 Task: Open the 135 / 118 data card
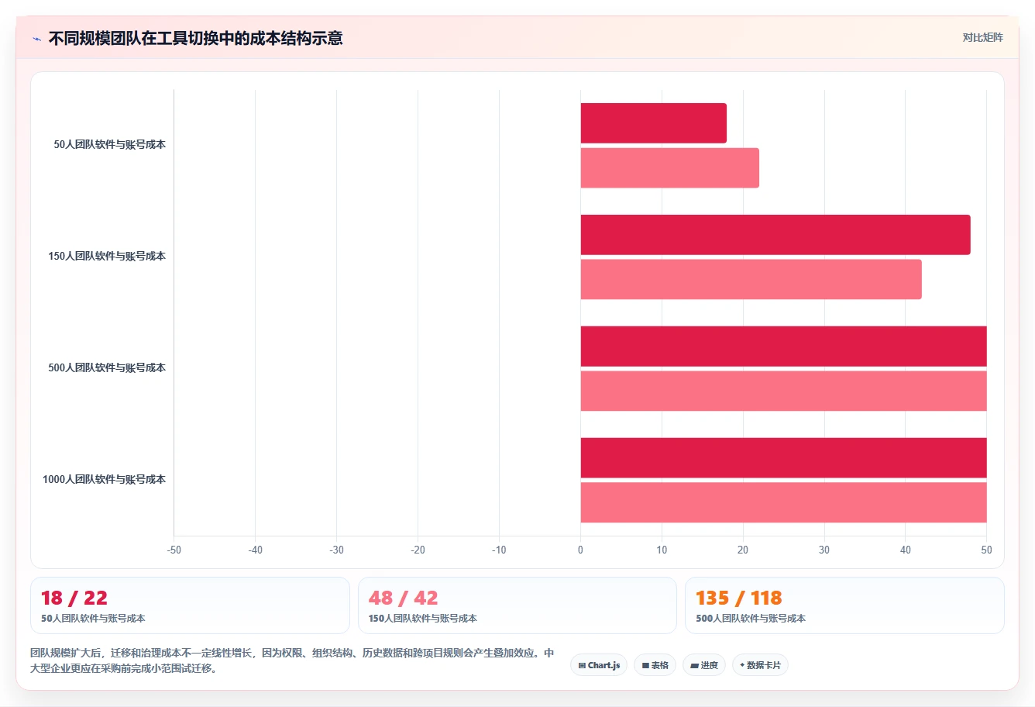844,605
